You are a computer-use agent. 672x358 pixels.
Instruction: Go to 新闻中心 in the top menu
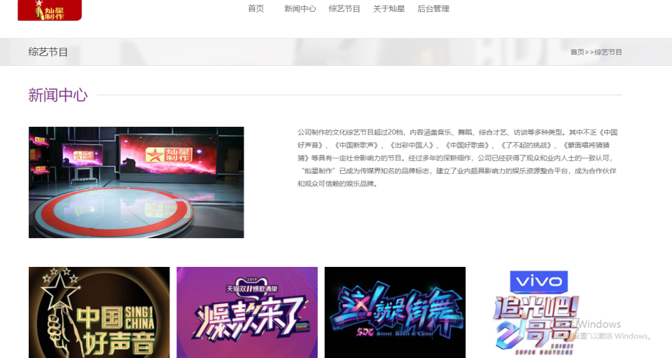pos(300,8)
